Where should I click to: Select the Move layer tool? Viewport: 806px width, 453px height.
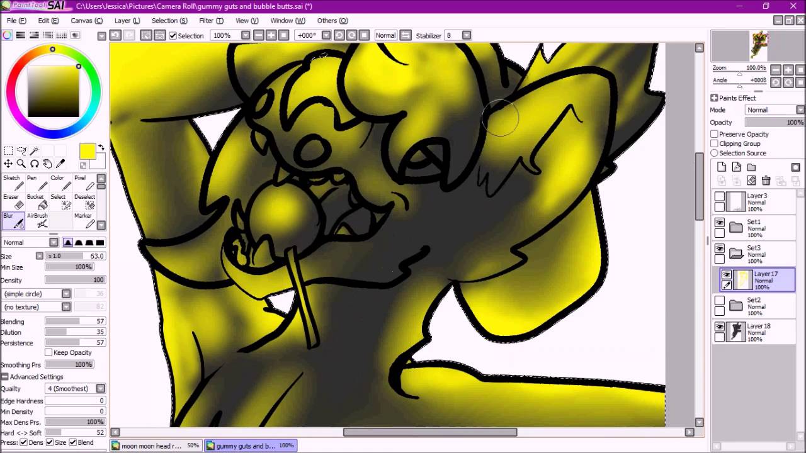[8, 164]
